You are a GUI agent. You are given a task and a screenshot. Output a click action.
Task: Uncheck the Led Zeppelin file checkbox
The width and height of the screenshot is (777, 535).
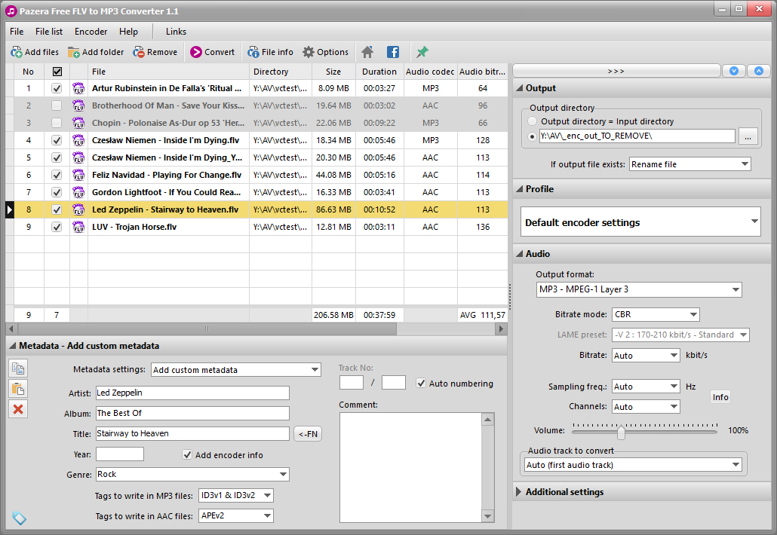pyautogui.click(x=57, y=209)
